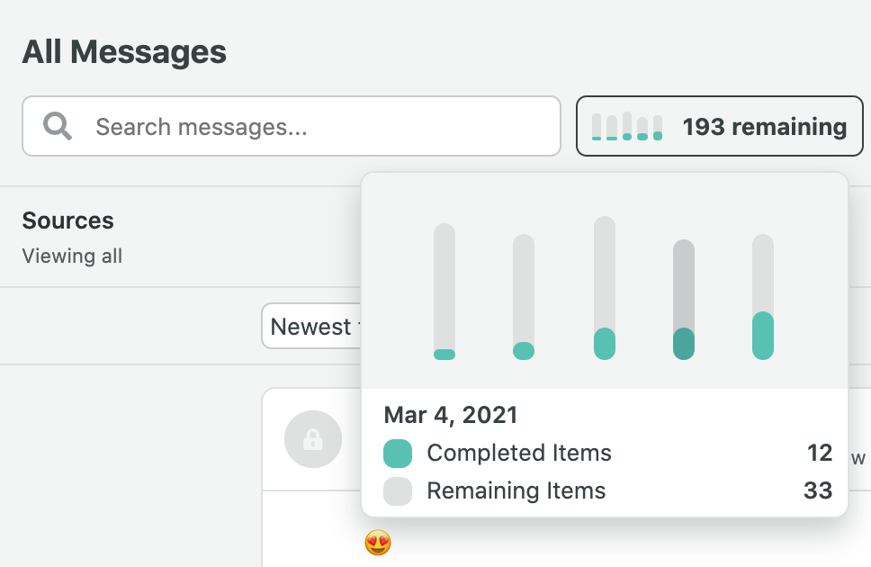
Task: Click the Viewing all sources filter
Action: coord(72,256)
